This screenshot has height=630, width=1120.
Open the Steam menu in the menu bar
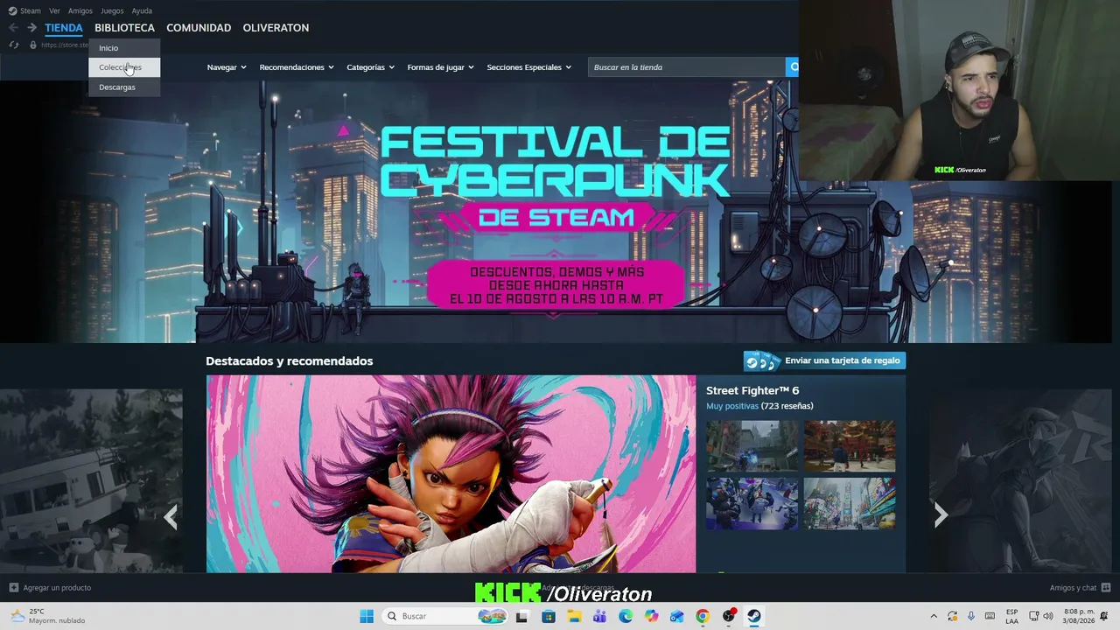pos(31,10)
